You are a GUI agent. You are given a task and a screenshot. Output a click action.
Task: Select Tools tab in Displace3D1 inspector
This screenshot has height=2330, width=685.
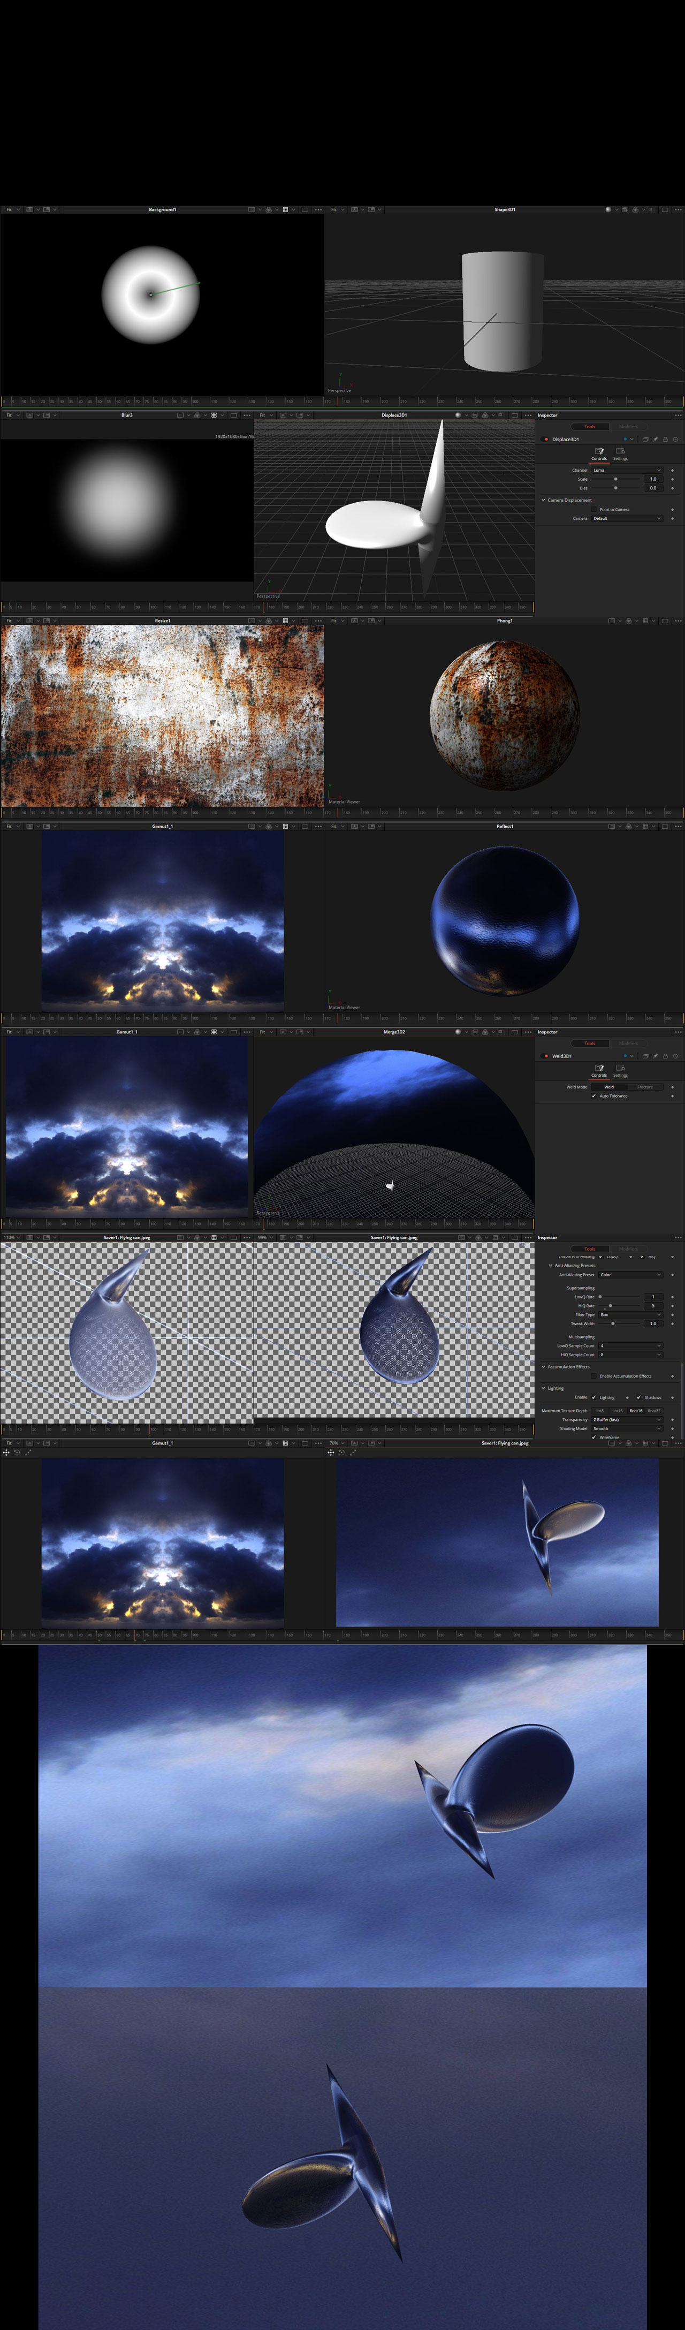(x=590, y=427)
